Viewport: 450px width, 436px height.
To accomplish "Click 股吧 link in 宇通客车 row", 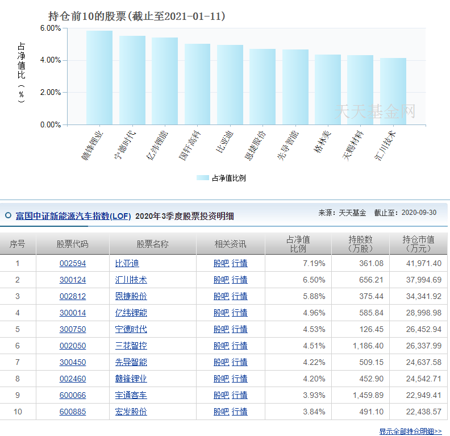I will coord(221,395).
